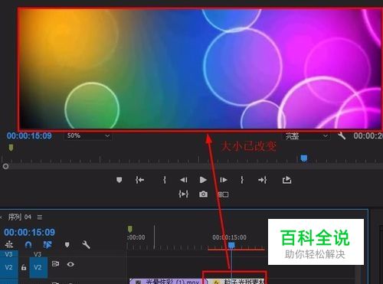Select the program monitor blue playhead
Image resolution: width=383 pixels, height=284 pixels.
[x=303, y=158]
